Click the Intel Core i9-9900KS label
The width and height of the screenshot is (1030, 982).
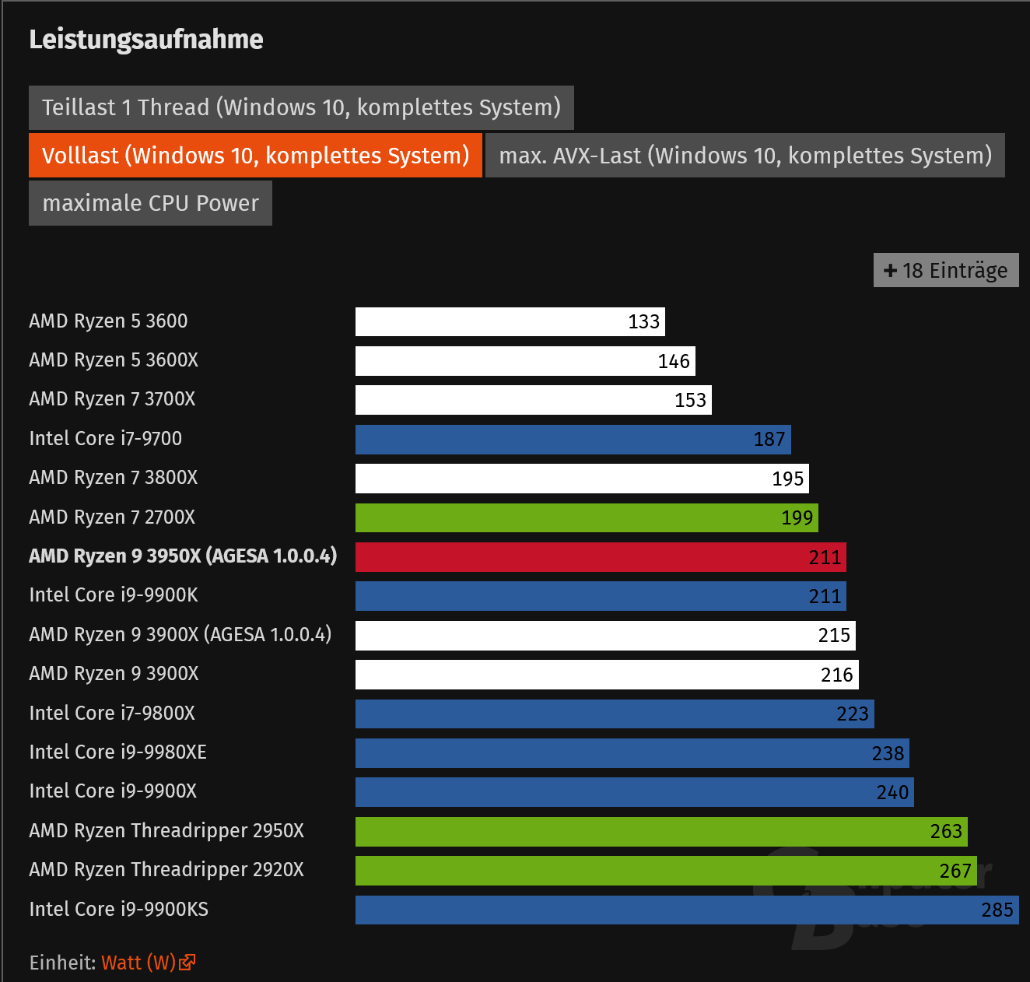pos(119,910)
